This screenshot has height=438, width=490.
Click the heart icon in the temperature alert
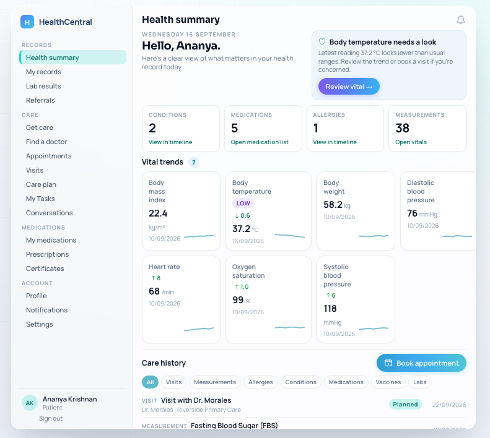click(322, 42)
